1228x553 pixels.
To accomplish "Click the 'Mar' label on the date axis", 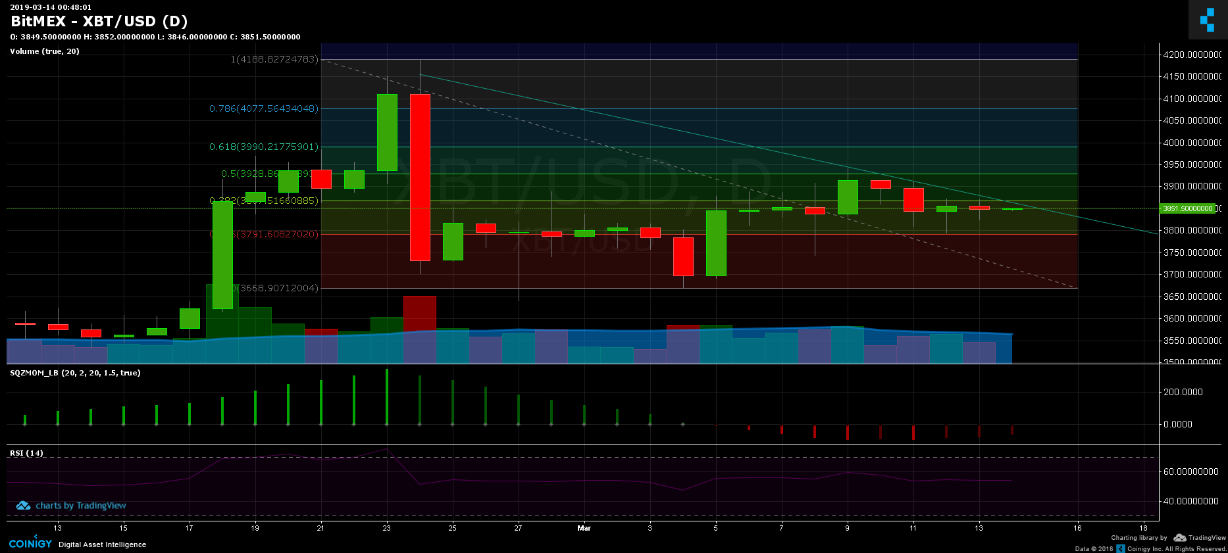I will click(584, 528).
